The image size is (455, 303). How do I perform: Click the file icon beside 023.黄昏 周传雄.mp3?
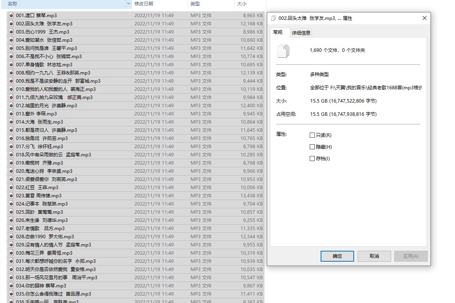coord(11,195)
